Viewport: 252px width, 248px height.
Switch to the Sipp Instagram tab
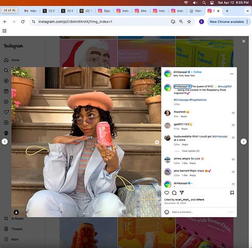(105, 11)
